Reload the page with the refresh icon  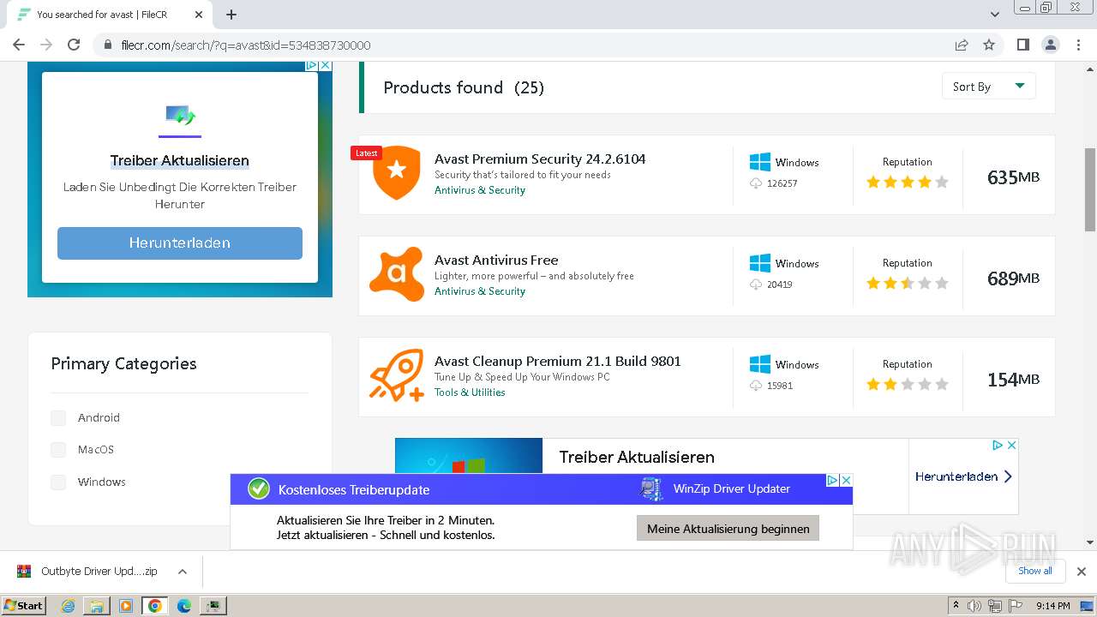pyautogui.click(x=74, y=45)
